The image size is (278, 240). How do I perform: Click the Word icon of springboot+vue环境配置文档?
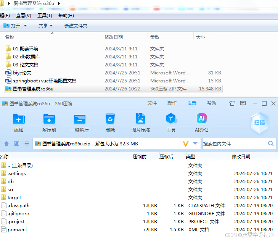8,81
